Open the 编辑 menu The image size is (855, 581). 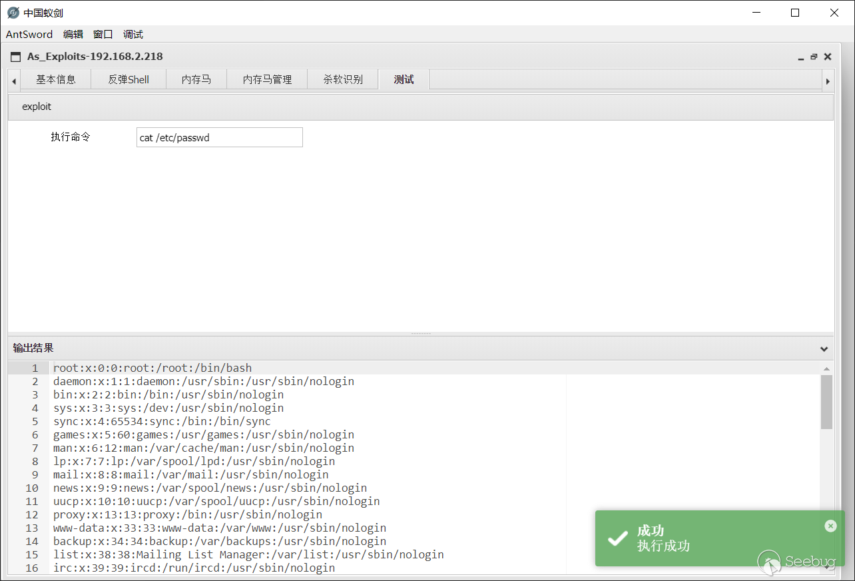(73, 35)
